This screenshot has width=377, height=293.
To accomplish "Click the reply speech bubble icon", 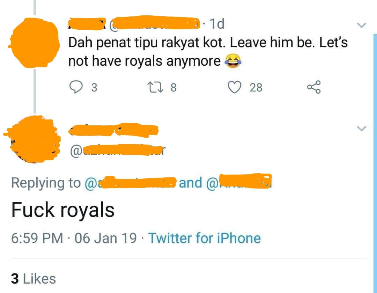I will pyautogui.click(x=74, y=87).
